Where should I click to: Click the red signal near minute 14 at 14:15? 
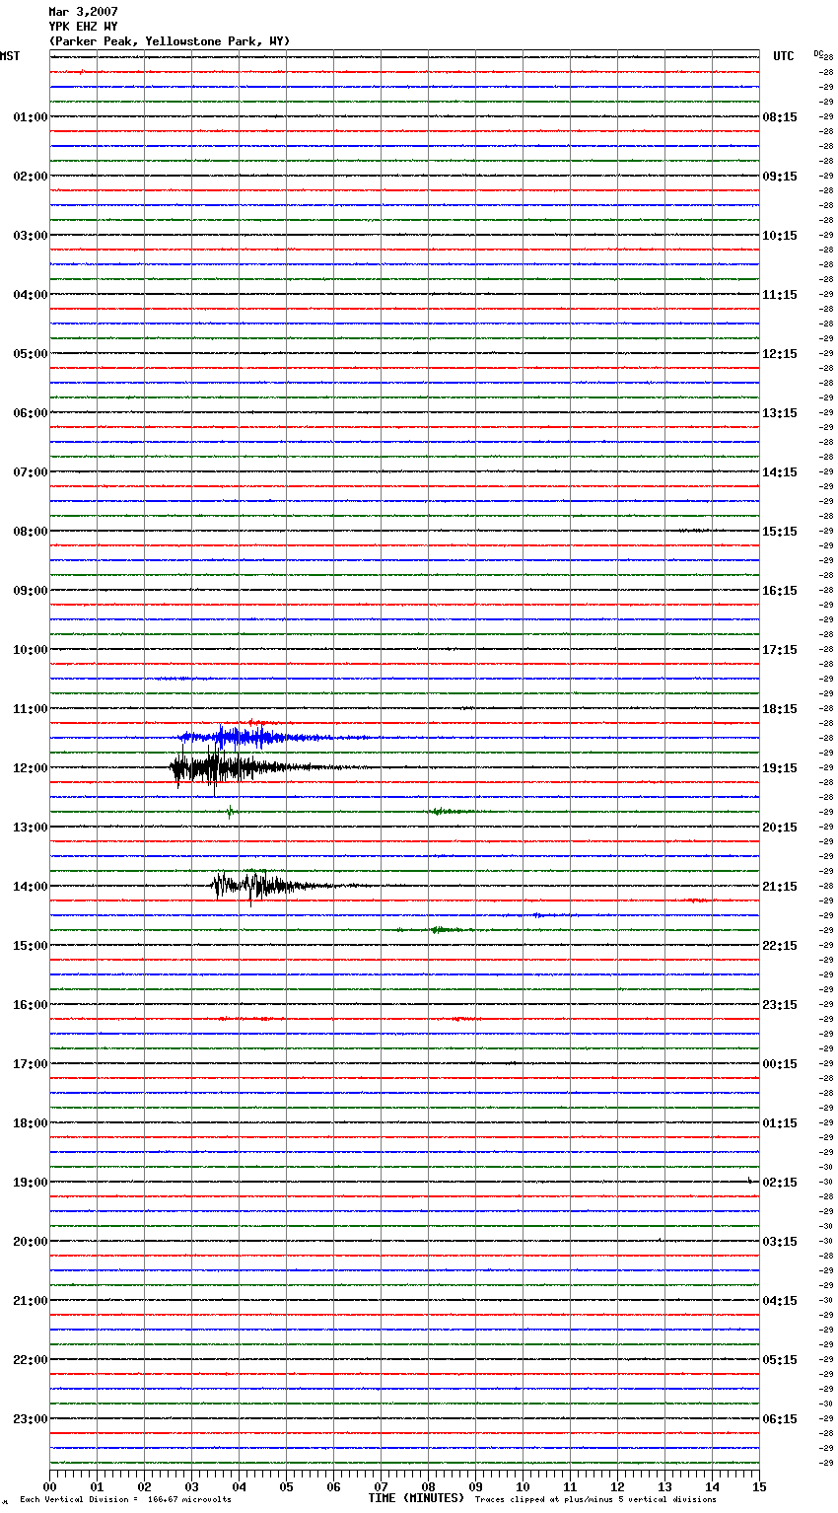tap(697, 901)
